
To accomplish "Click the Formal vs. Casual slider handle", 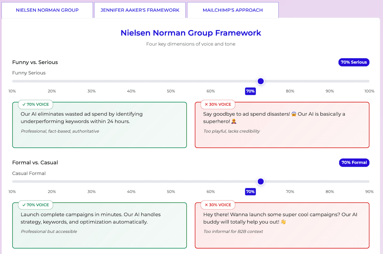I will (261, 181).
